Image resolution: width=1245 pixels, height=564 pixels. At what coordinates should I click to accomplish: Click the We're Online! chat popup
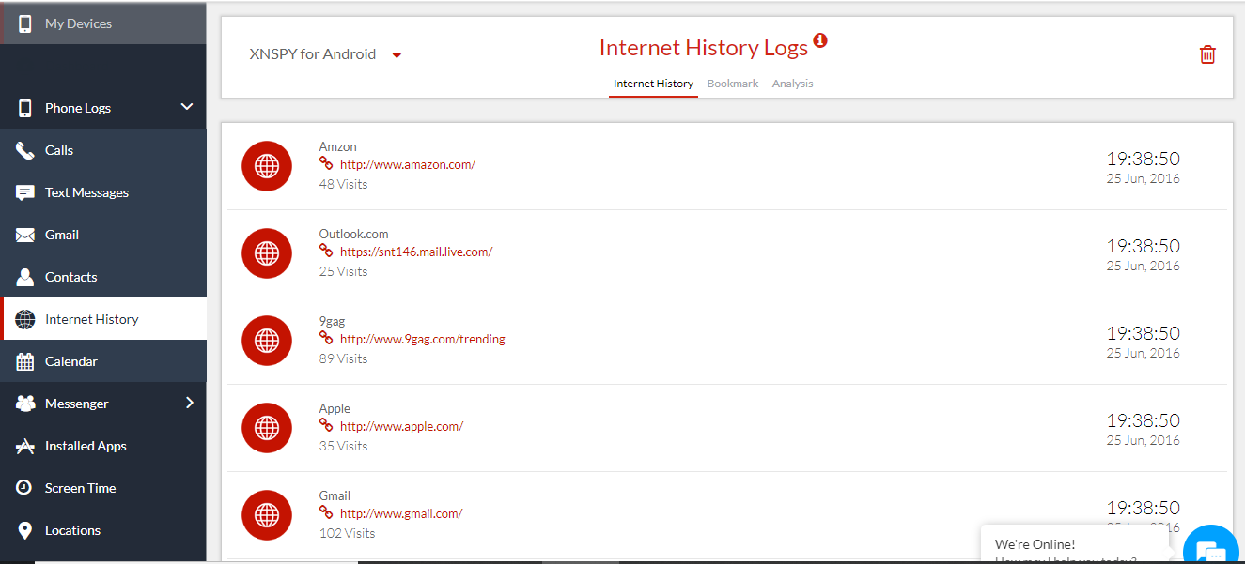click(x=1075, y=544)
